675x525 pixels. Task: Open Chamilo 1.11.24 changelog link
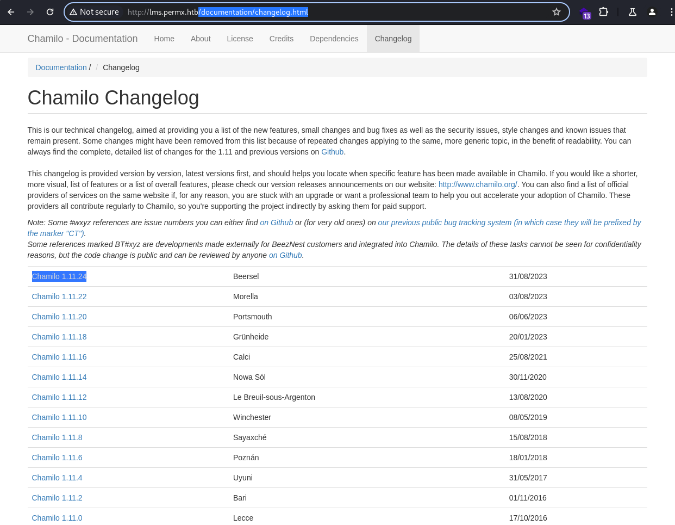(59, 276)
